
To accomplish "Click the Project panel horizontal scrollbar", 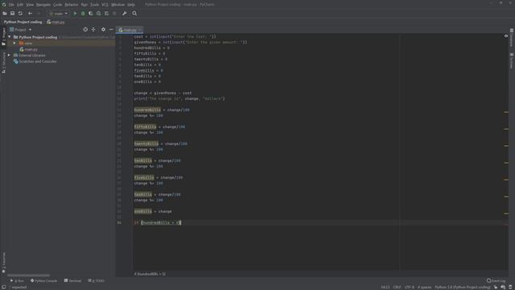I will (x=29, y=275).
